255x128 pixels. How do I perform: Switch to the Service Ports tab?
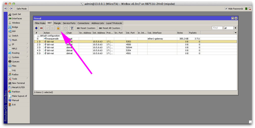[69, 23]
